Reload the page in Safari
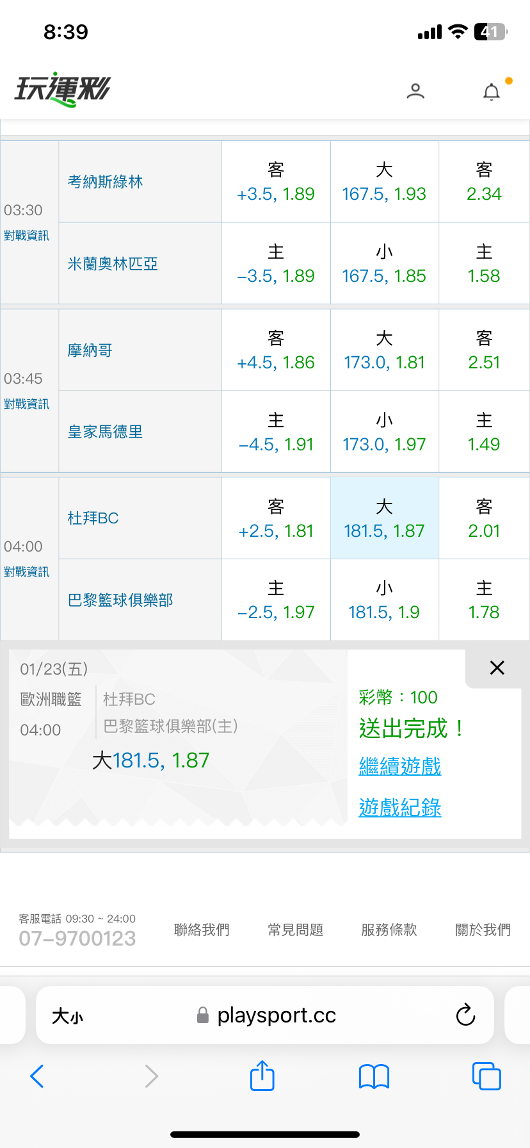 click(465, 1015)
